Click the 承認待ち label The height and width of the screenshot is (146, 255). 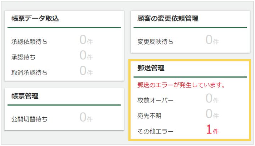(23, 57)
